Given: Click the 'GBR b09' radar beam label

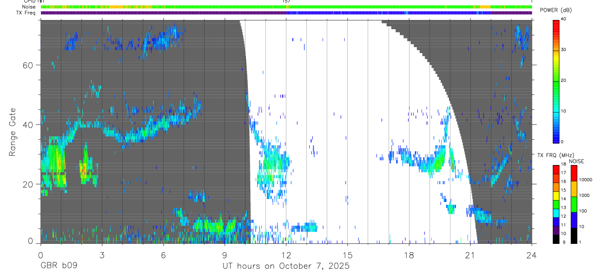Looking at the screenshot, I should (x=59, y=266).
